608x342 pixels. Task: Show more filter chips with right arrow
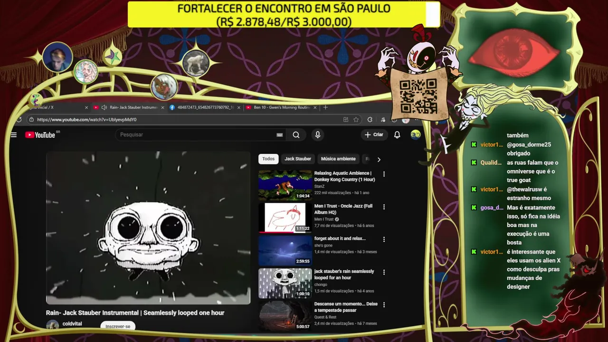pyautogui.click(x=379, y=160)
